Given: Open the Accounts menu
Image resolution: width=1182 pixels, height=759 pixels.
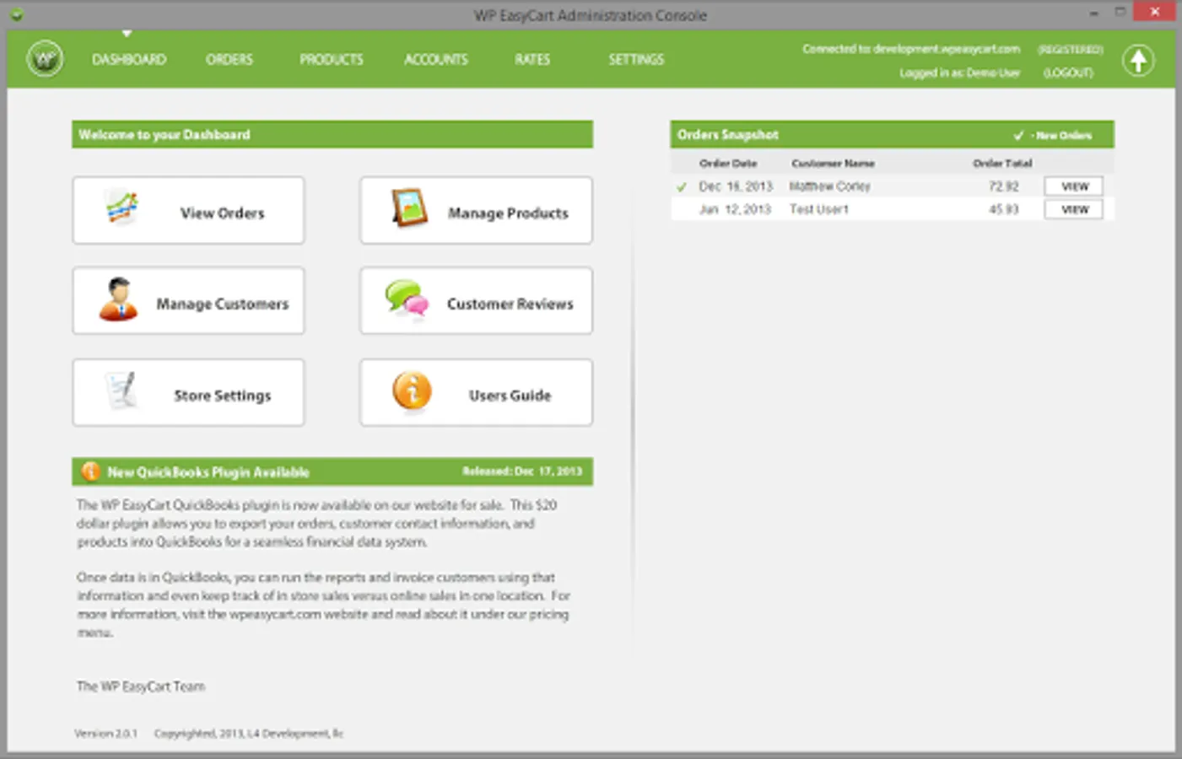Looking at the screenshot, I should tap(436, 59).
